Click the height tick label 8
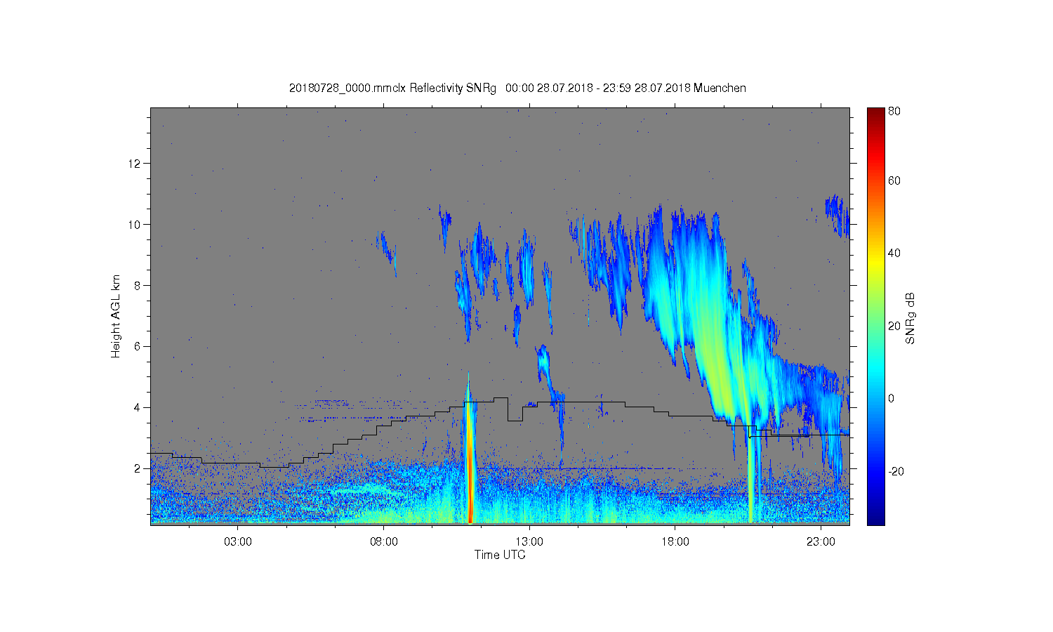 click(138, 286)
